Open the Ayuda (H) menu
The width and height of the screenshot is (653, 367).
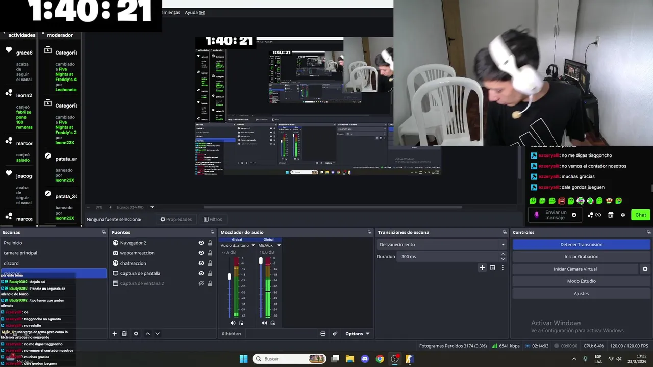point(195,12)
